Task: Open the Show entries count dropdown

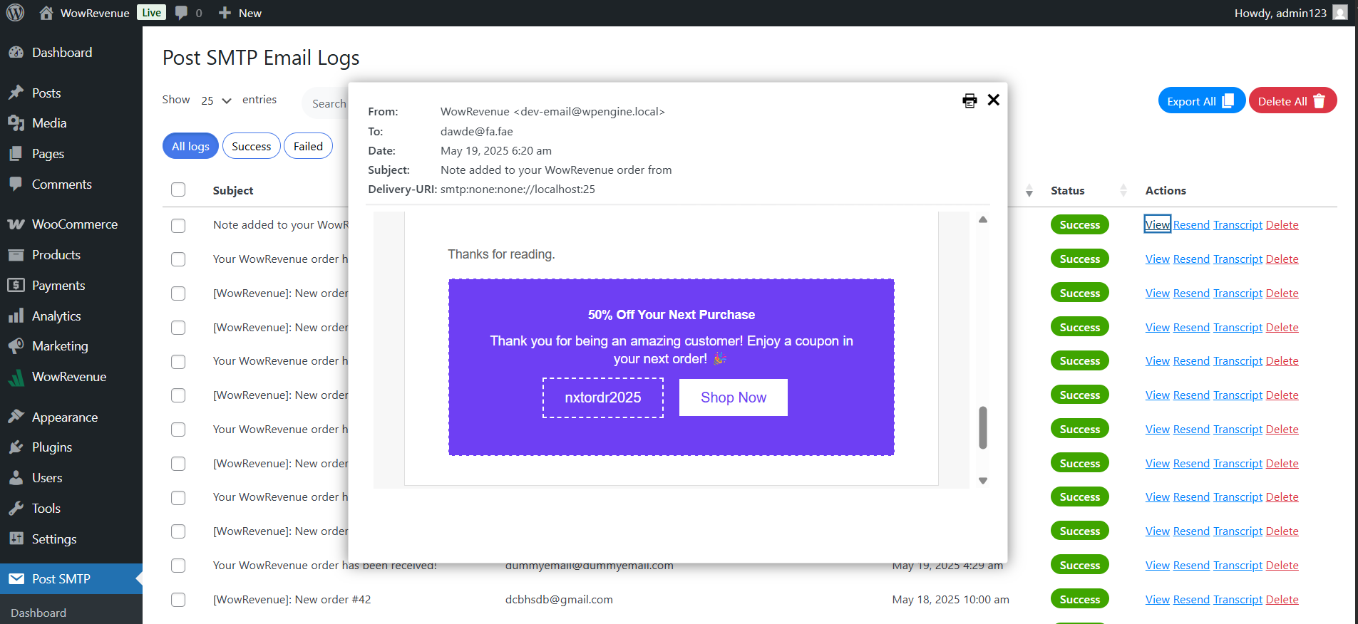Action: tap(216, 100)
